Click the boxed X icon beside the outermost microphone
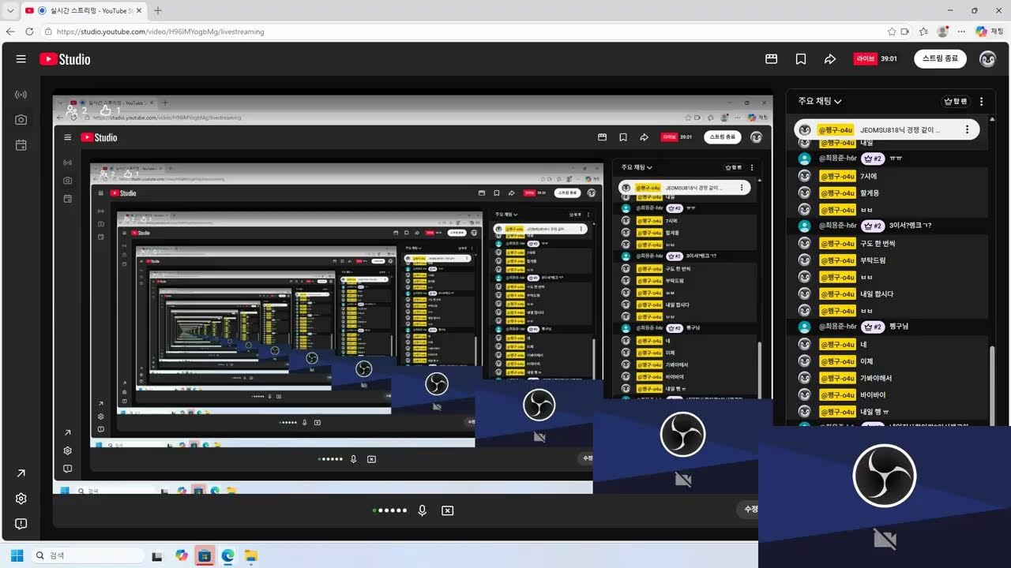The height and width of the screenshot is (568, 1011). pyautogui.click(x=448, y=510)
